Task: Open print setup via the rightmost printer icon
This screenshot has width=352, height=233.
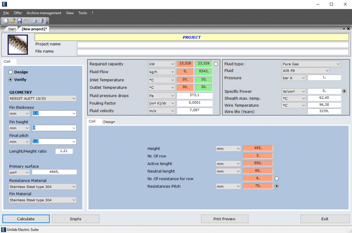Action: 41,21
